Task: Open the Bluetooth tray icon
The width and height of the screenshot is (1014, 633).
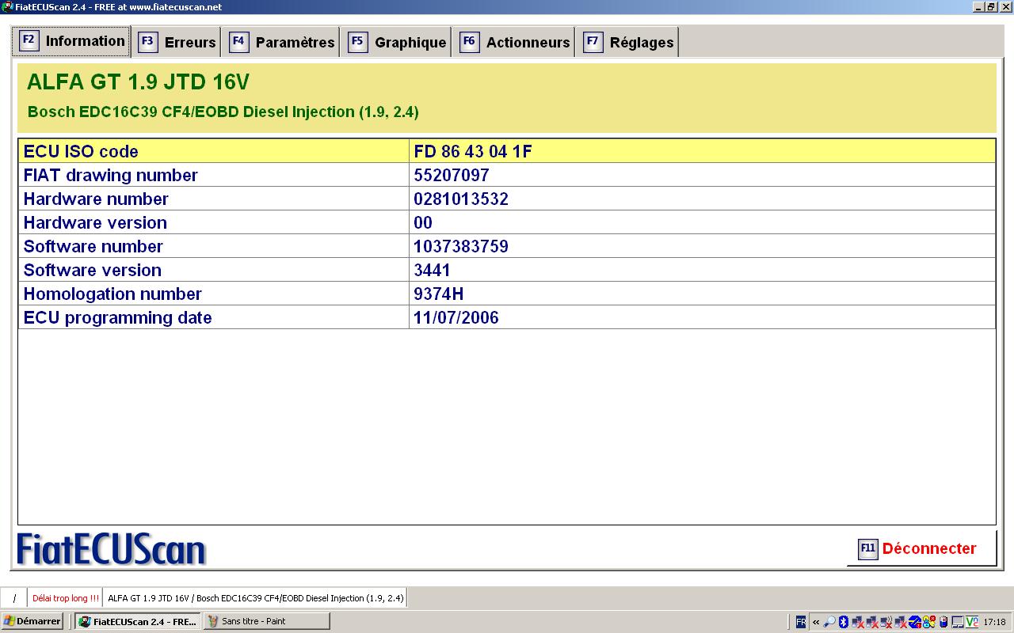Action: click(844, 622)
